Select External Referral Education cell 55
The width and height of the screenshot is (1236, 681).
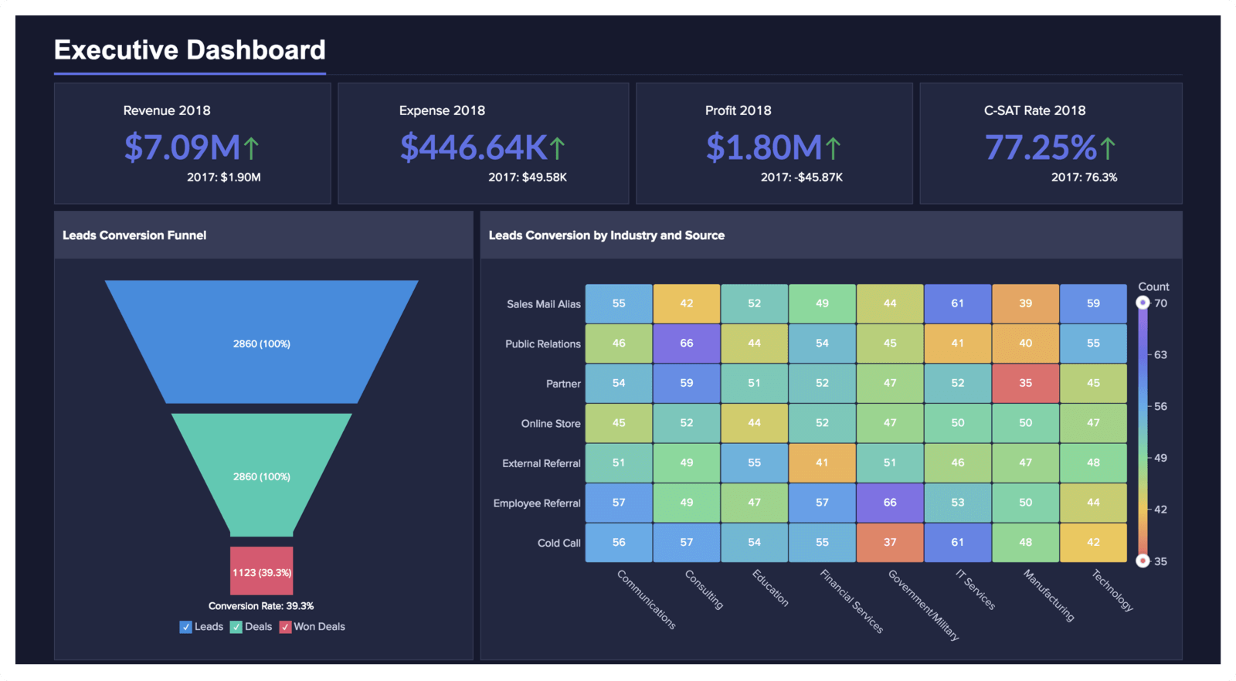click(x=754, y=462)
